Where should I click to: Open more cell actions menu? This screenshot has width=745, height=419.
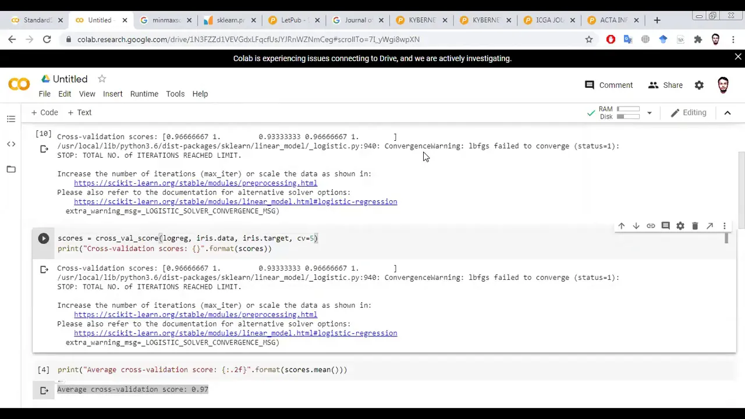[724, 226]
